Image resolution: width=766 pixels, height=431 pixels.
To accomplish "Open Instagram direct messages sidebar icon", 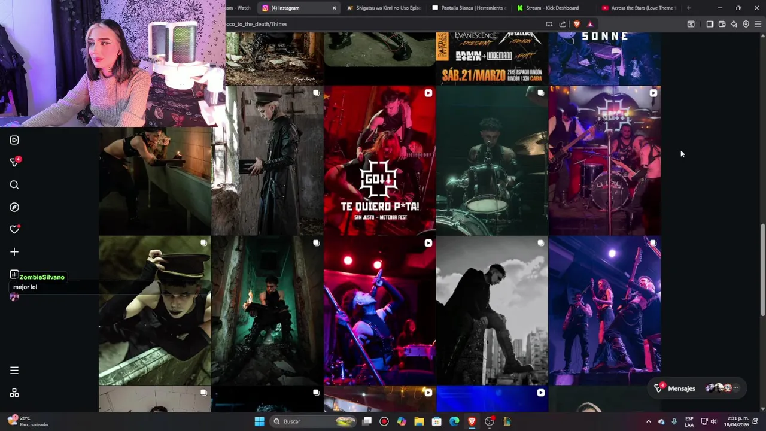I will [x=14, y=162].
